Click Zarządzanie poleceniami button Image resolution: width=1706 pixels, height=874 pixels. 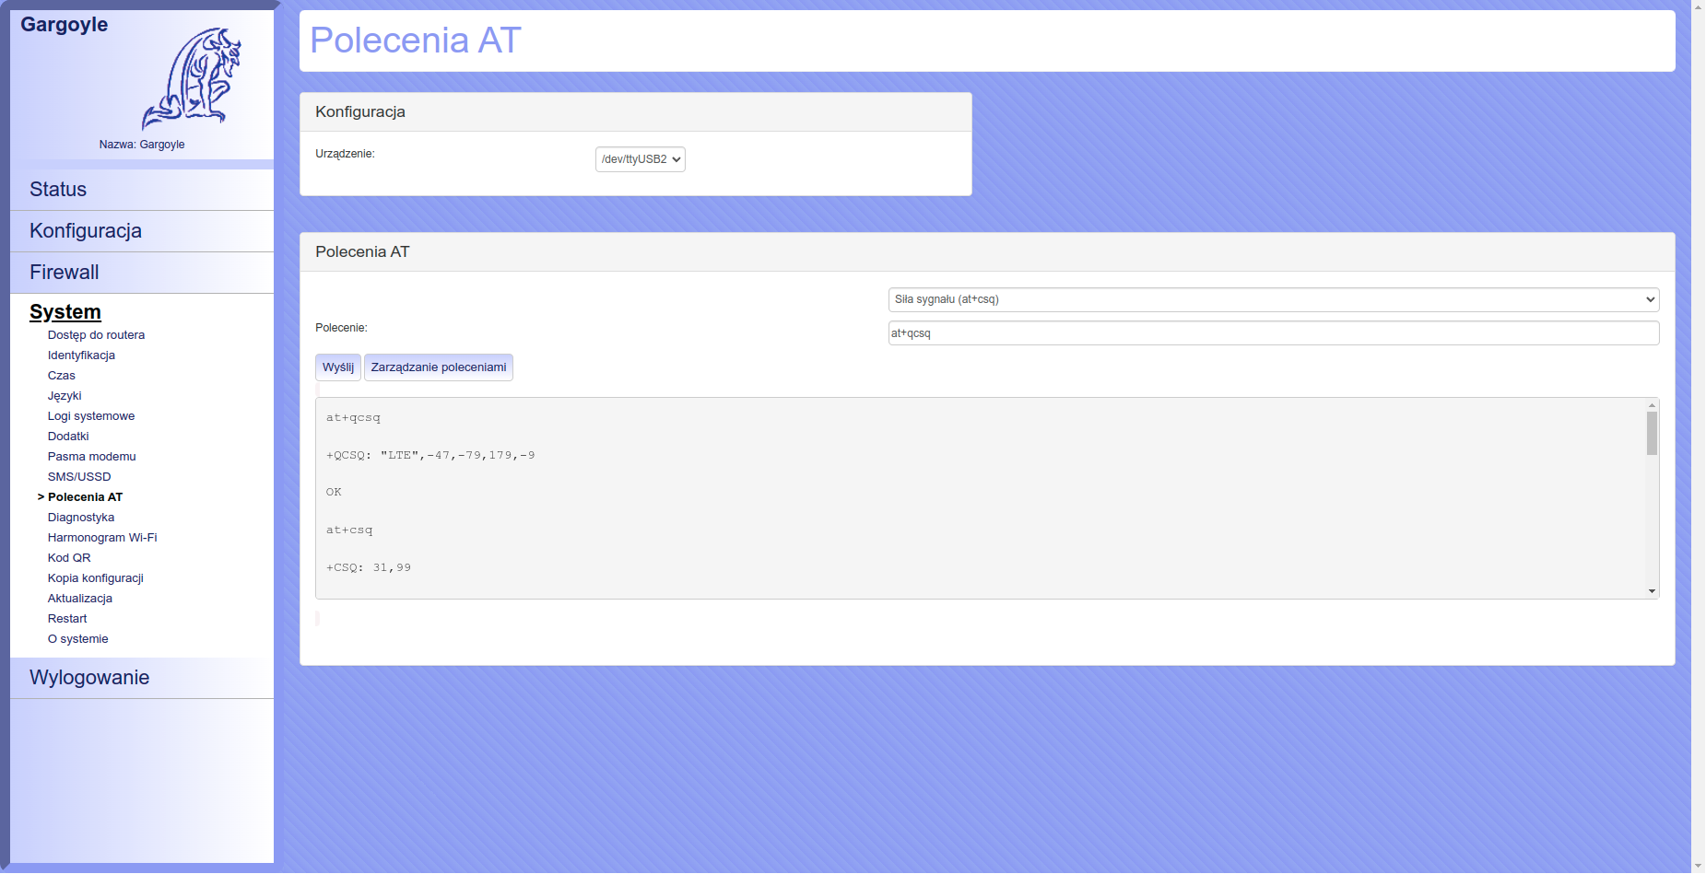439,367
